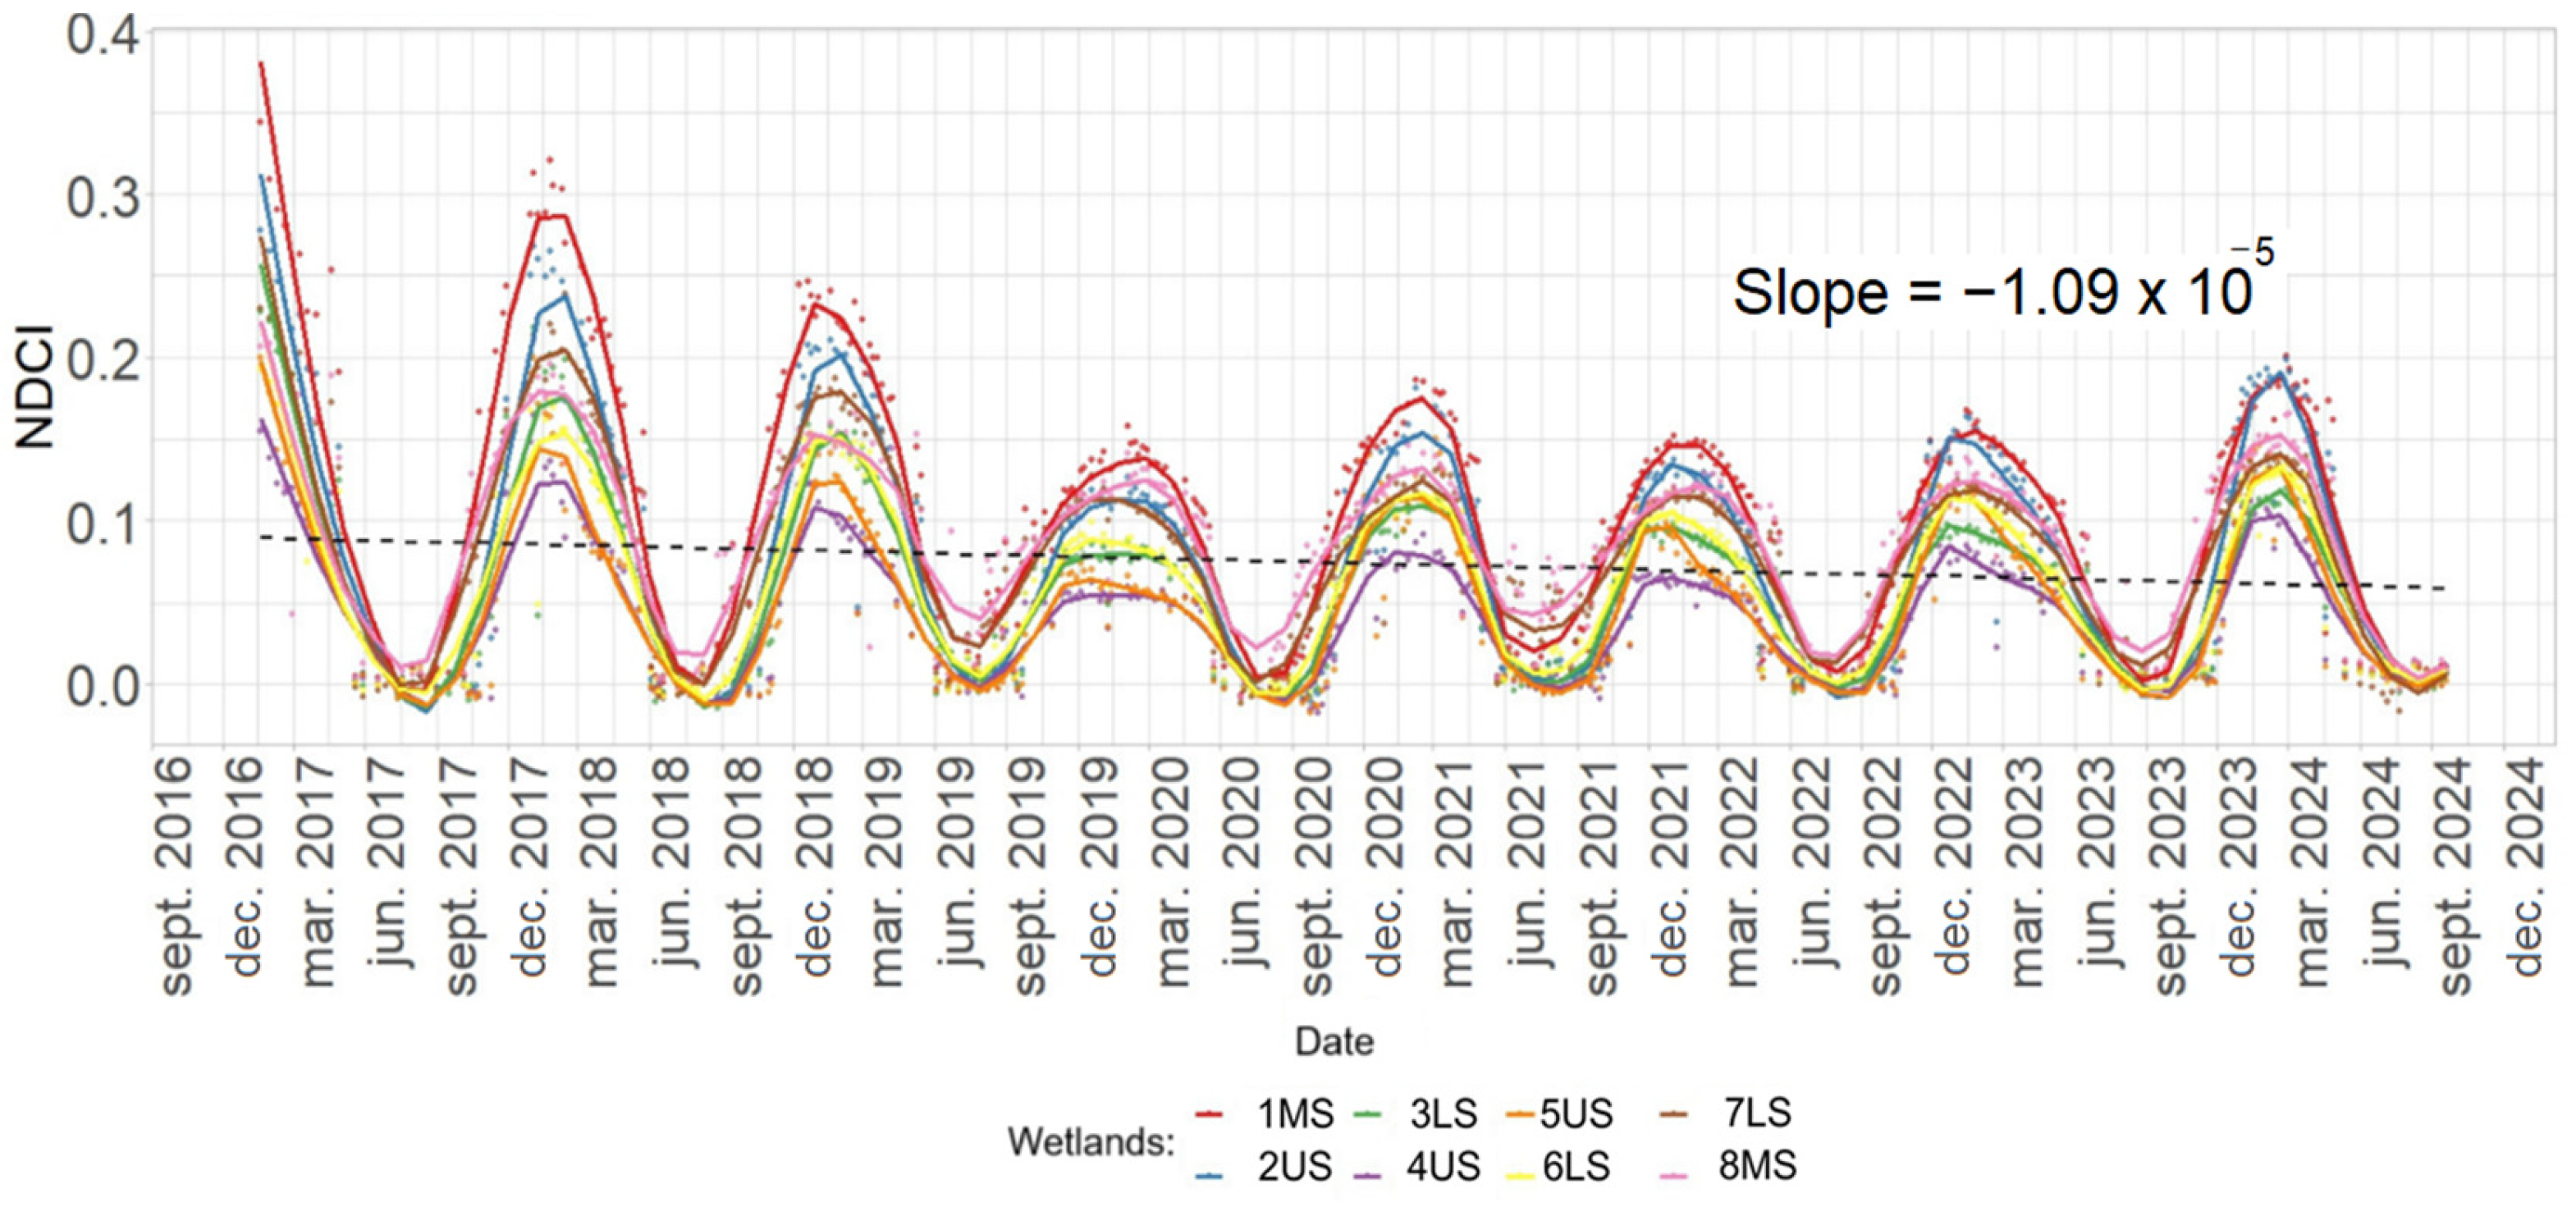Click the mar. 2017 x-axis label
This screenshot has height=1207, width=2576.
click(317, 872)
